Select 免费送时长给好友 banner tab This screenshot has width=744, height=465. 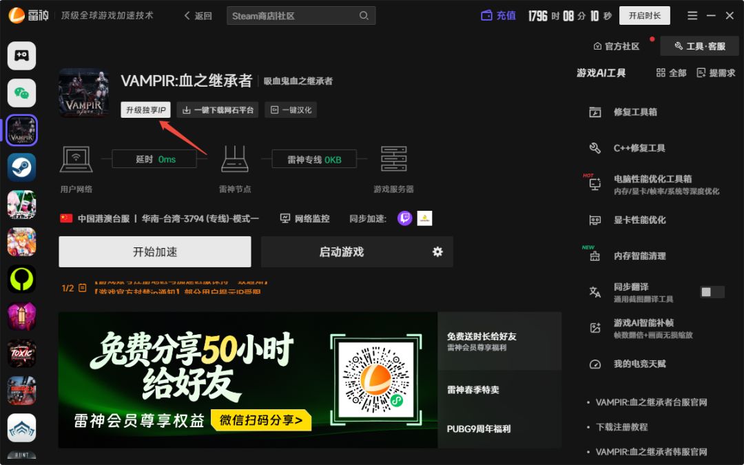coord(499,341)
